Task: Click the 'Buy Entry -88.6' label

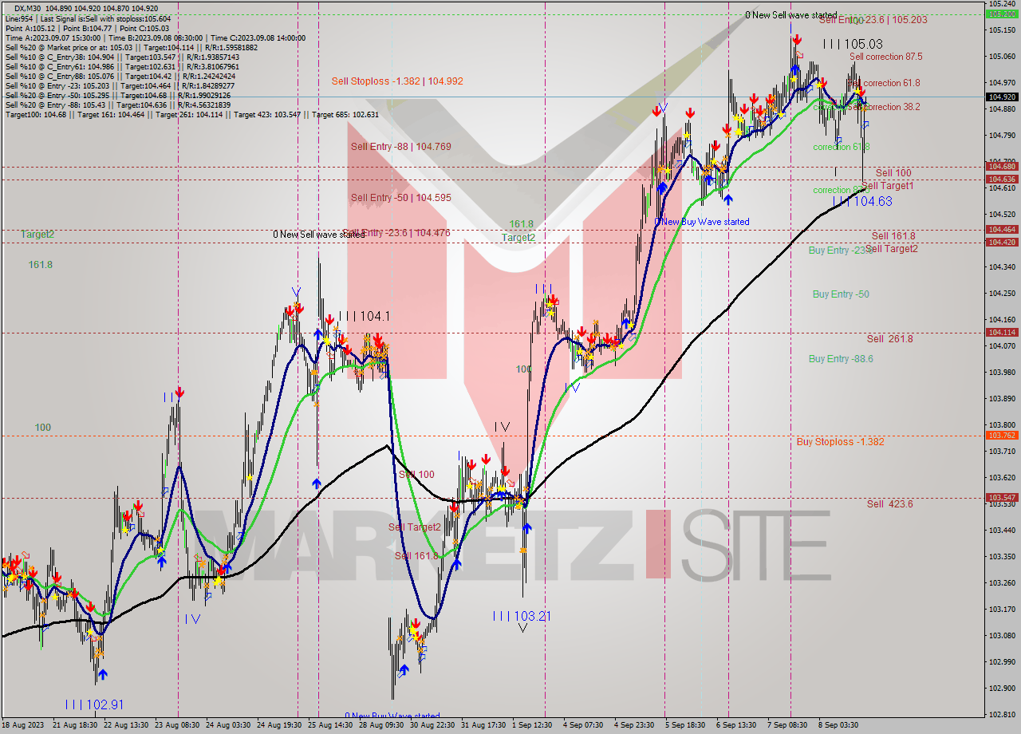Action: point(841,359)
